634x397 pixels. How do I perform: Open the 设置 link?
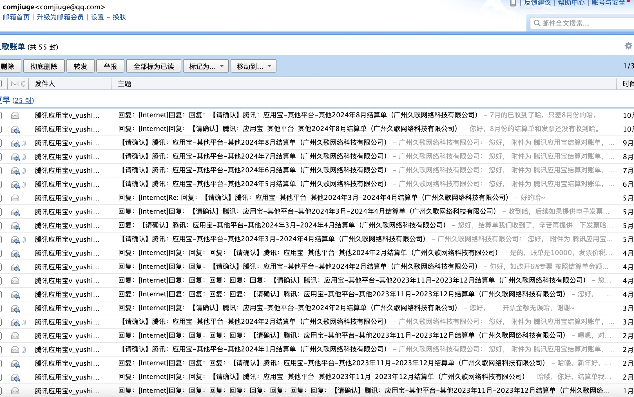(x=97, y=17)
